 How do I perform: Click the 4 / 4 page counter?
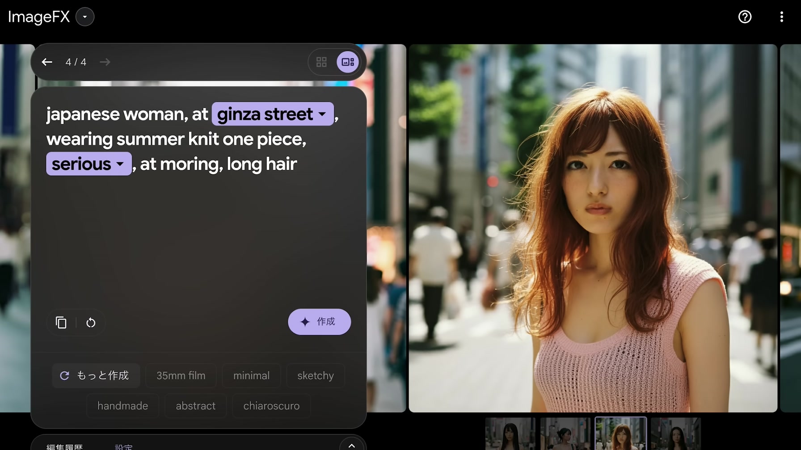point(76,62)
